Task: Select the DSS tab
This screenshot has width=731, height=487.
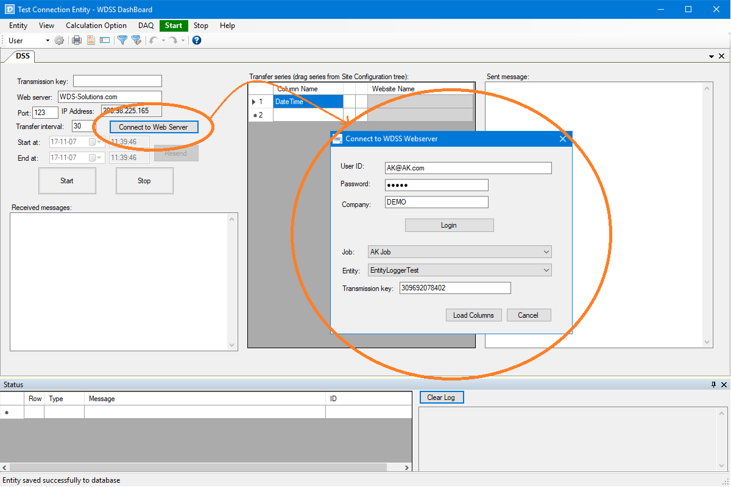Action: 23,56
